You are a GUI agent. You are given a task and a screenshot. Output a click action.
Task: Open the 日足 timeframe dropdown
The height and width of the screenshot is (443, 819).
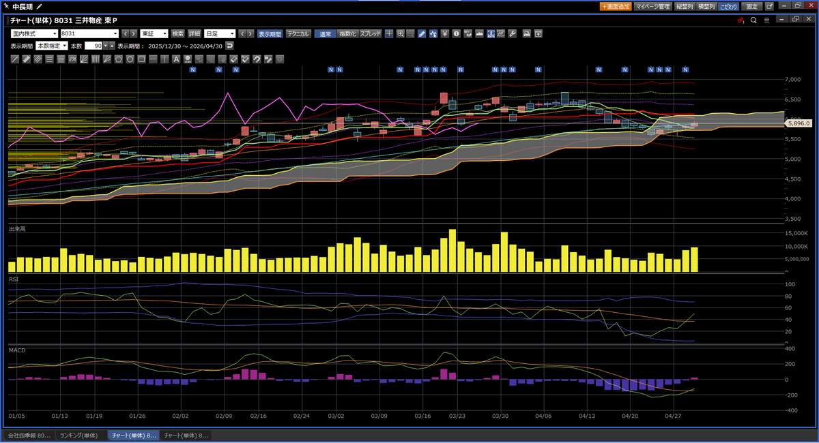(220, 33)
